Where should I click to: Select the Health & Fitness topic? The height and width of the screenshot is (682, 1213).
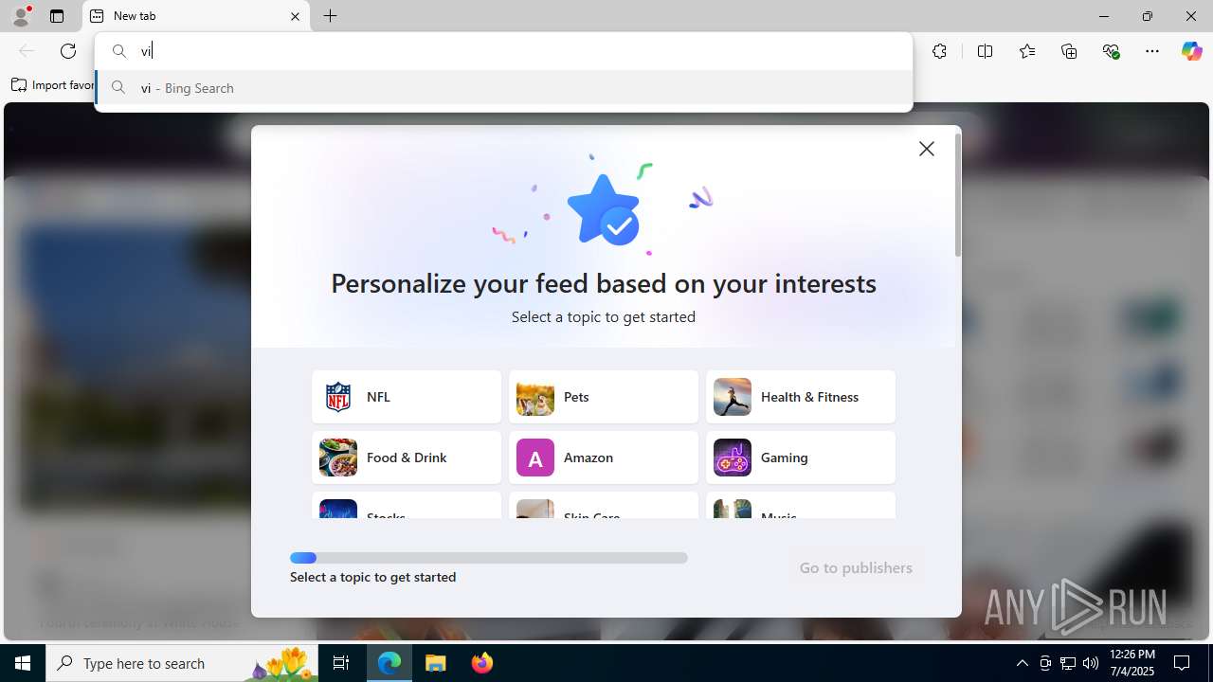801,397
